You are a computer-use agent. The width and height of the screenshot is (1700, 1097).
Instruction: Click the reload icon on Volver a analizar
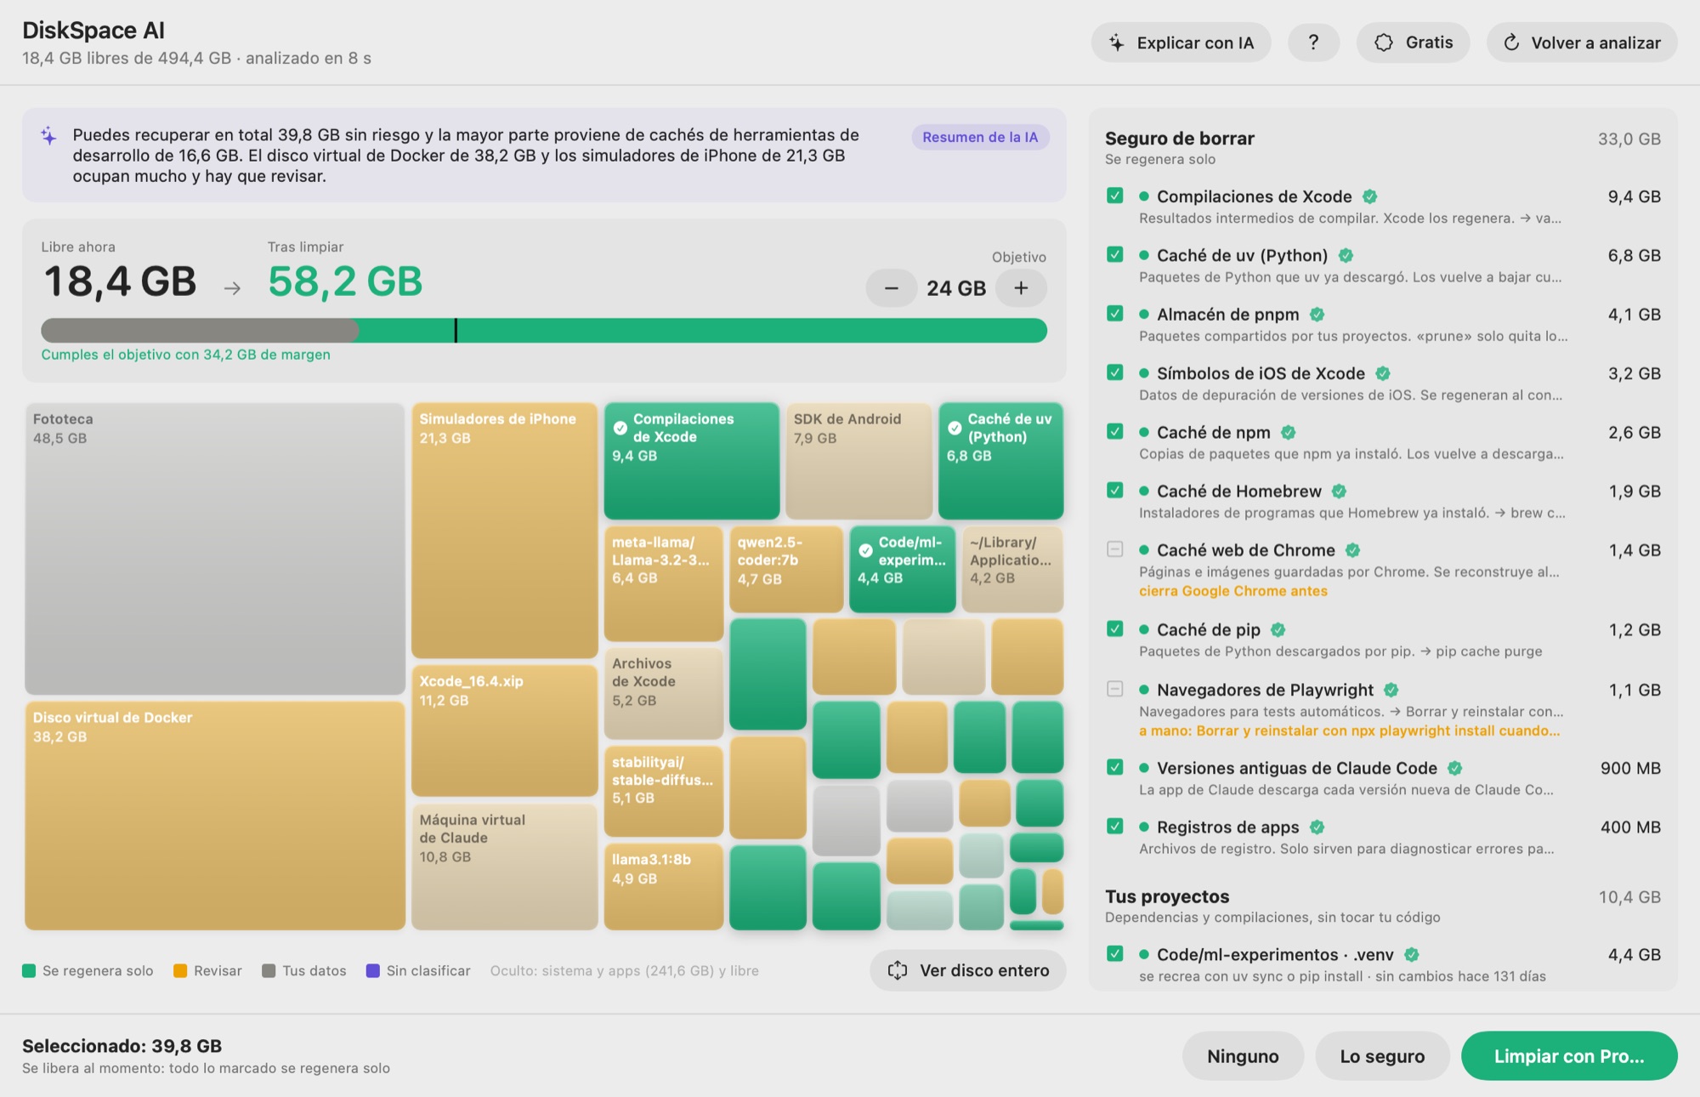coord(1511,43)
